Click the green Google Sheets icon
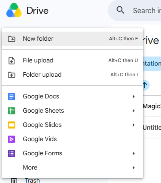The height and width of the screenshot is (183, 161). [11, 111]
